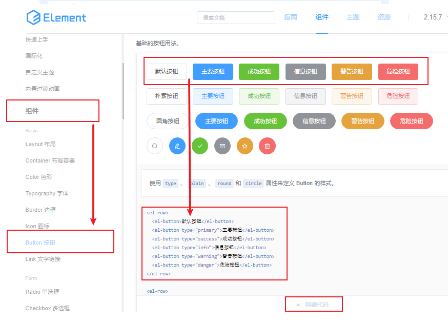Open the 资源 navigation tab
Viewport: 448px width, 323px height.
pyautogui.click(x=384, y=17)
